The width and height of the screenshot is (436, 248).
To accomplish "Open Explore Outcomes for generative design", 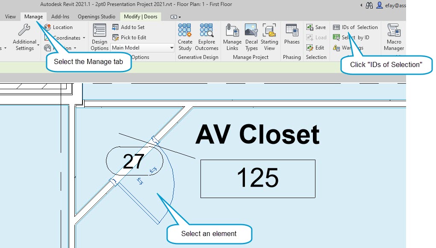I will pos(207,38).
